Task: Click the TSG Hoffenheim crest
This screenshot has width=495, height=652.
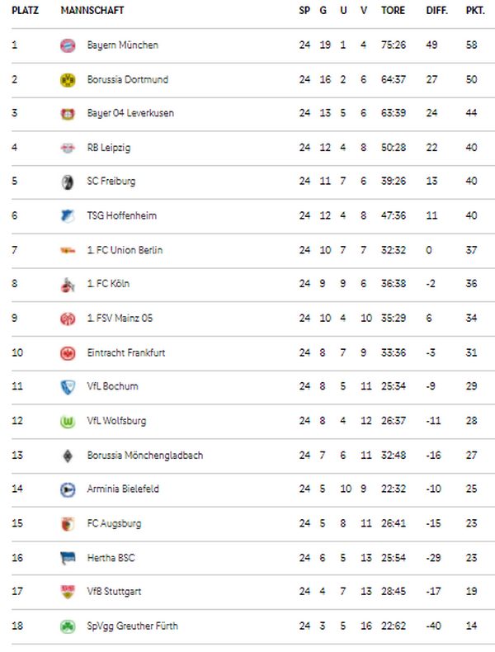Action: (68, 215)
